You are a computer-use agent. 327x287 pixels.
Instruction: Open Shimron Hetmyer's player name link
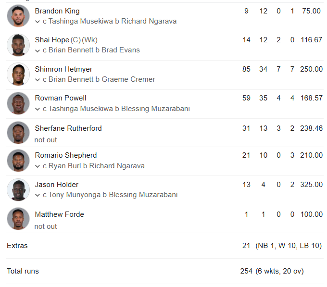click(x=63, y=69)
